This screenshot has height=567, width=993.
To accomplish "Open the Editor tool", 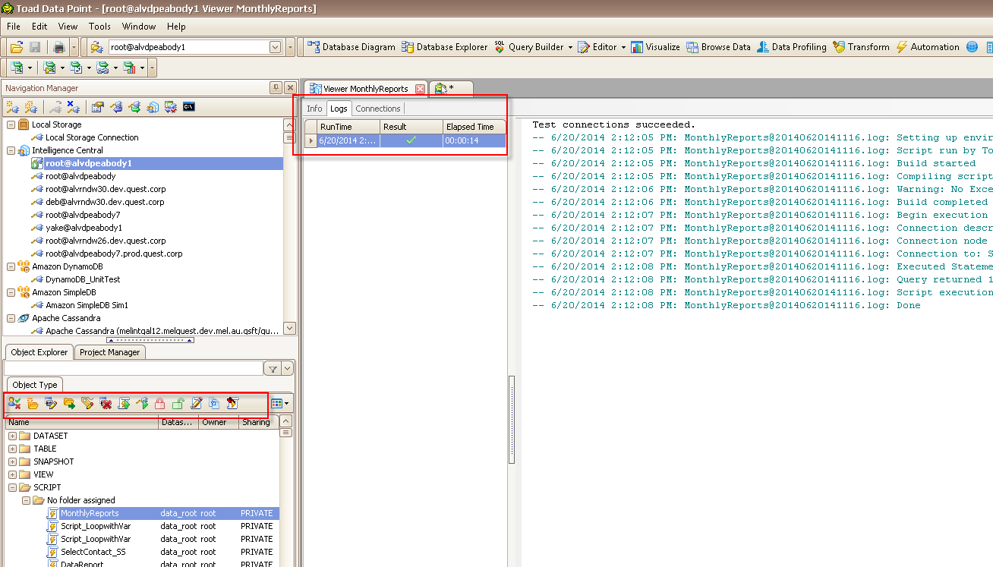I will (597, 47).
